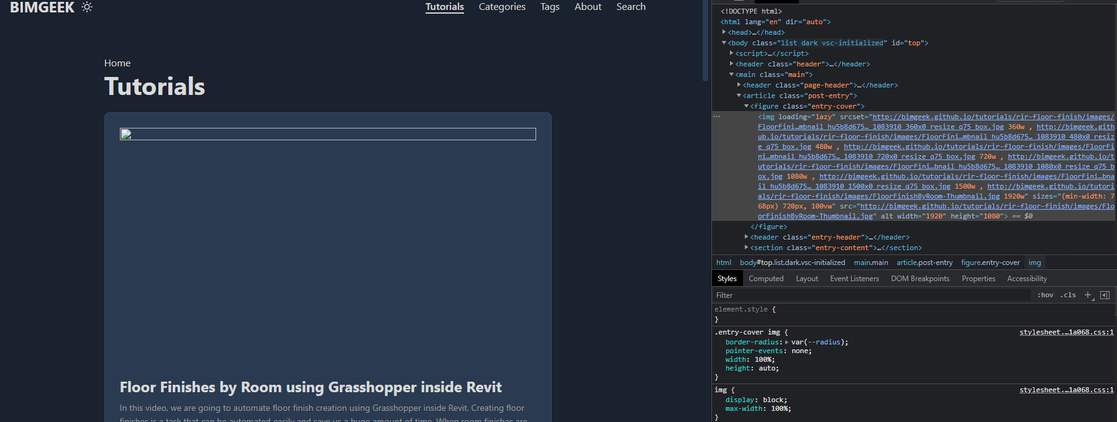Toggle the :hov element state button
The height and width of the screenshot is (422, 1117).
tap(1045, 295)
